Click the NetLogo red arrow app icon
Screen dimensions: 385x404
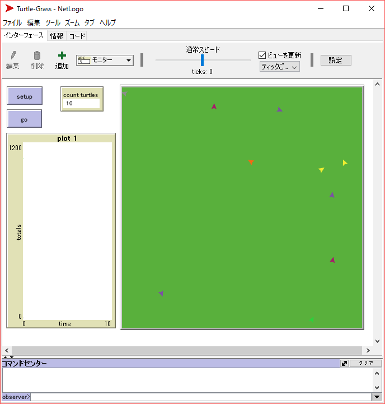[x=10, y=8]
